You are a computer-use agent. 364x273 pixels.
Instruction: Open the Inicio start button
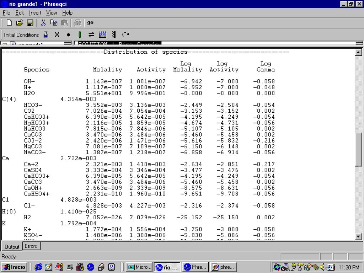(14, 267)
